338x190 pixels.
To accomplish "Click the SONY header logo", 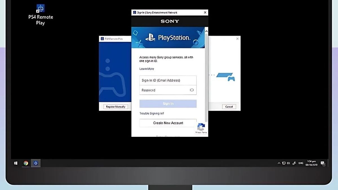I will point(170,21).
